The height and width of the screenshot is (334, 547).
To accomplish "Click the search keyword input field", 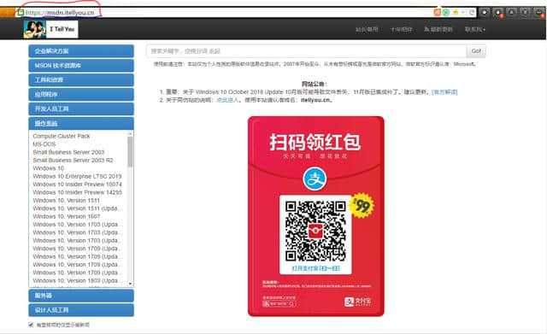I will click(306, 51).
